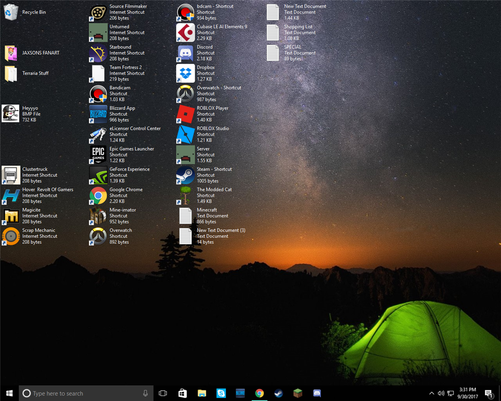Select the Magicite shortcut icon

coord(11,216)
